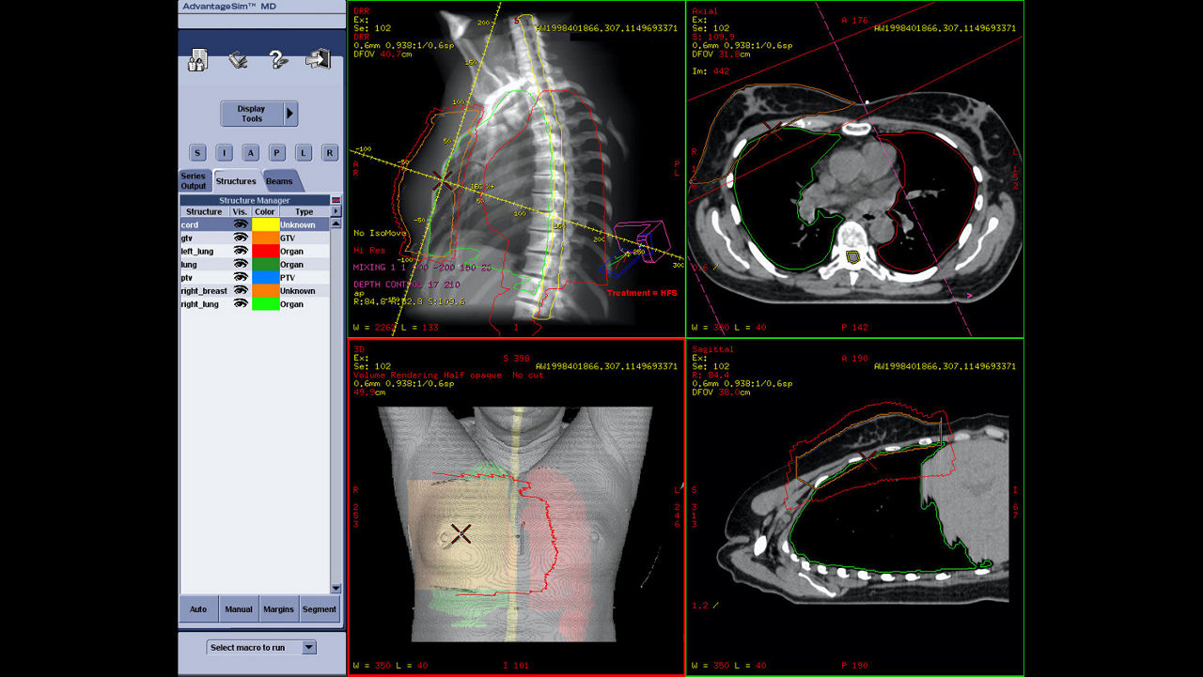The height and width of the screenshot is (677, 1203).
Task: Click the Treatment = HFS label
Action: point(641,293)
